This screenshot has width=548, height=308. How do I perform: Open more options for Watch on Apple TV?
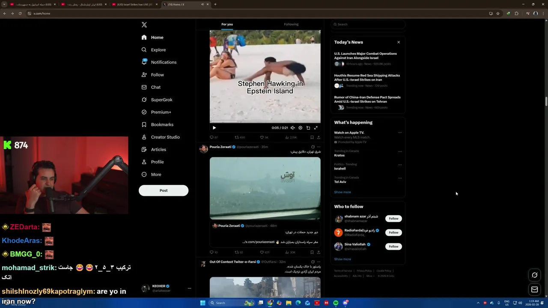tap(400, 133)
